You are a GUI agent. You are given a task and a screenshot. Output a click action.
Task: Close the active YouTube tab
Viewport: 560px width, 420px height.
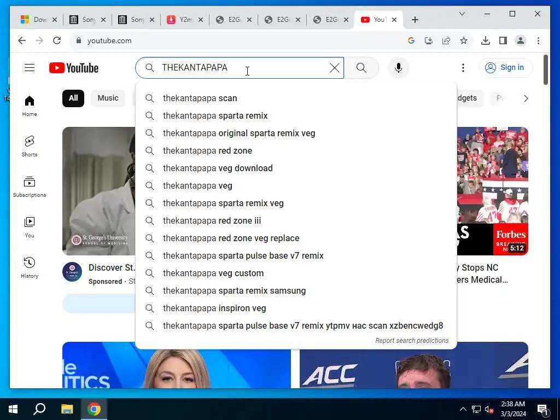(394, 20)
